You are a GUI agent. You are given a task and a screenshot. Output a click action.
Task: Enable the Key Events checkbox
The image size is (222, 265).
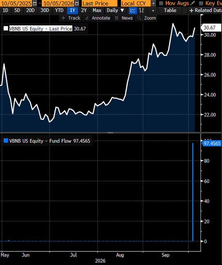tap(201, 4)
